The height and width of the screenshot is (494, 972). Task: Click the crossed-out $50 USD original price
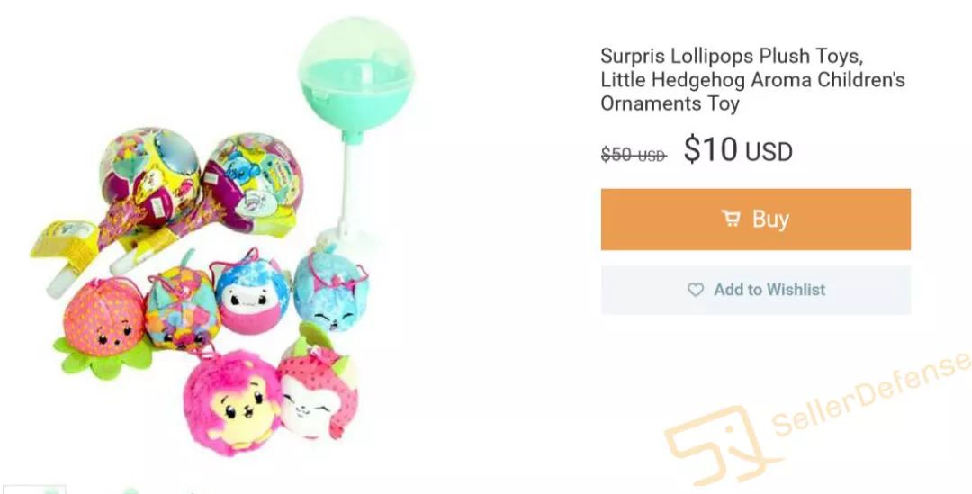(633, 155)
